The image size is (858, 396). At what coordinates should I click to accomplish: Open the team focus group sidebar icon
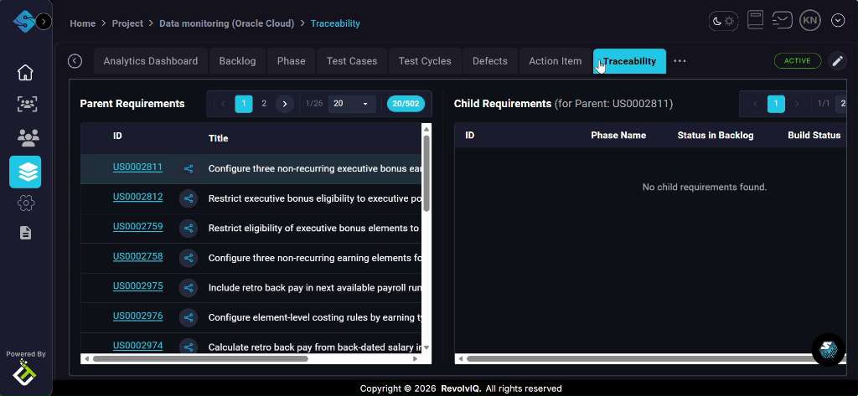click(x=28, y=104)
